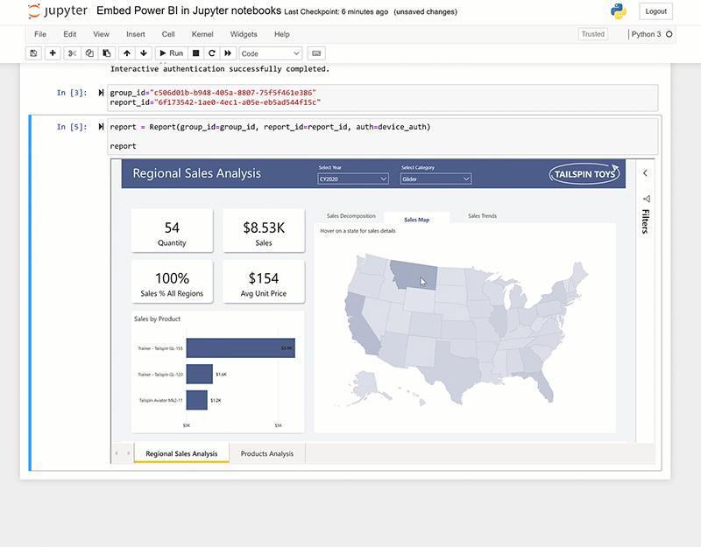Open the Kernel menu
Image resolution: width=701 pixels, height=547 pixels.
coord(202,34)
